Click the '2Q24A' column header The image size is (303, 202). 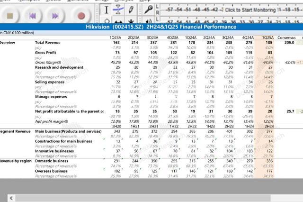point(209,37)
